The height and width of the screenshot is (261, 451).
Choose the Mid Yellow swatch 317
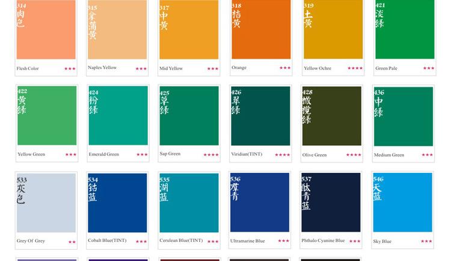click(x=189, y=30)
